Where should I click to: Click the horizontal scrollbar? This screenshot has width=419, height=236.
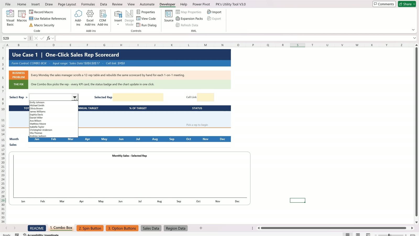point(333,228)
